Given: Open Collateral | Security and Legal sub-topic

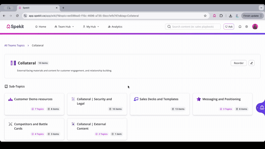Looking at the screenshot, I should point(97,104).
